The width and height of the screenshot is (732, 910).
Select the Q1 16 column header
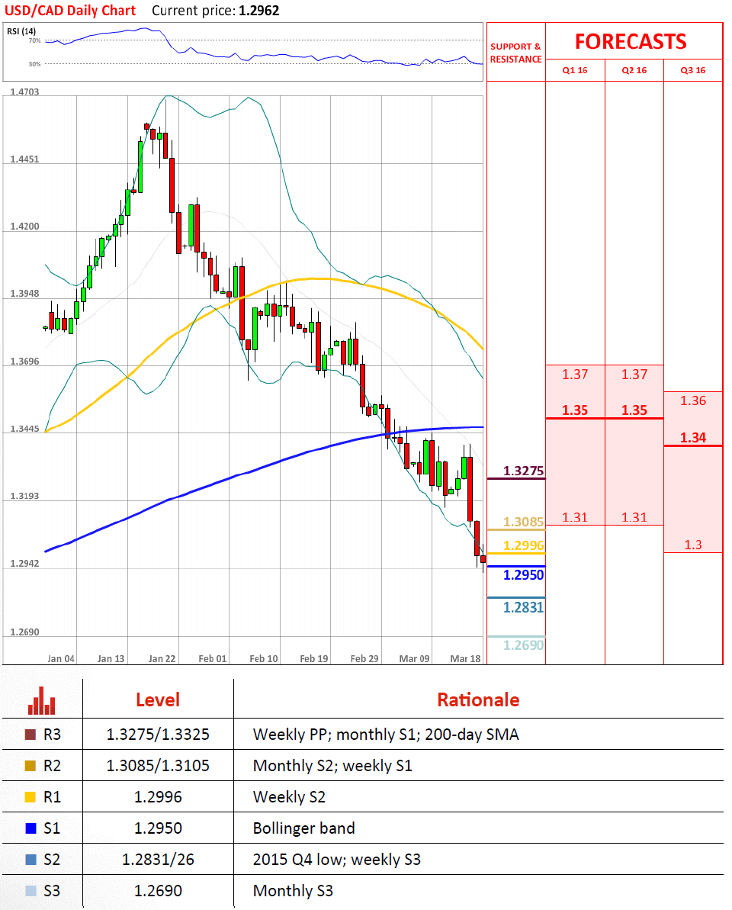(575, 70)
